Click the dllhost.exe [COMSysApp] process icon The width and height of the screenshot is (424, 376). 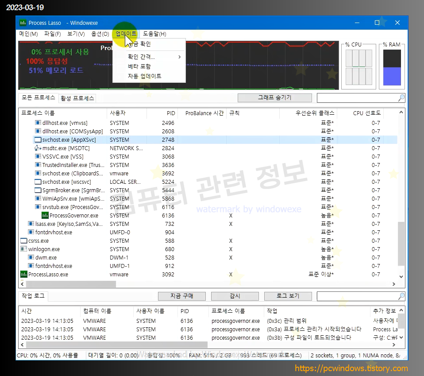38,131
